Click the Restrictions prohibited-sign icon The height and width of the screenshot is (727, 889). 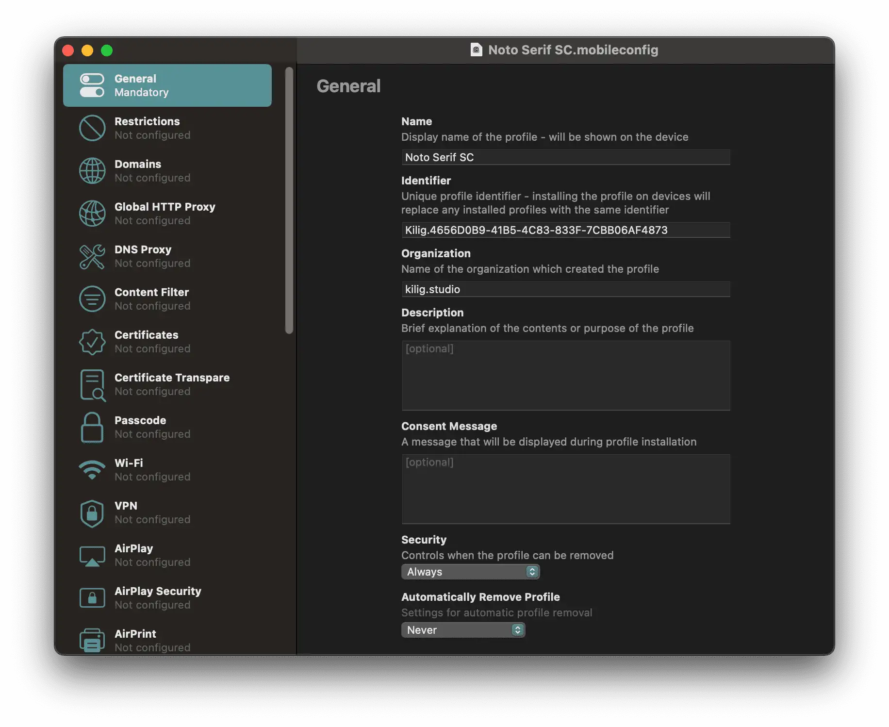[x=92, y=128]
